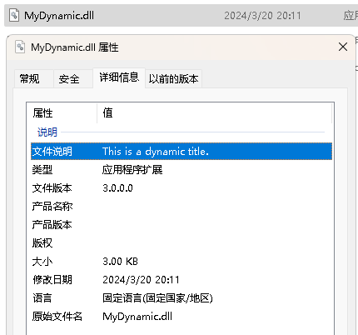
Task: Select the 类型 property row
Action: coord(181,169)
